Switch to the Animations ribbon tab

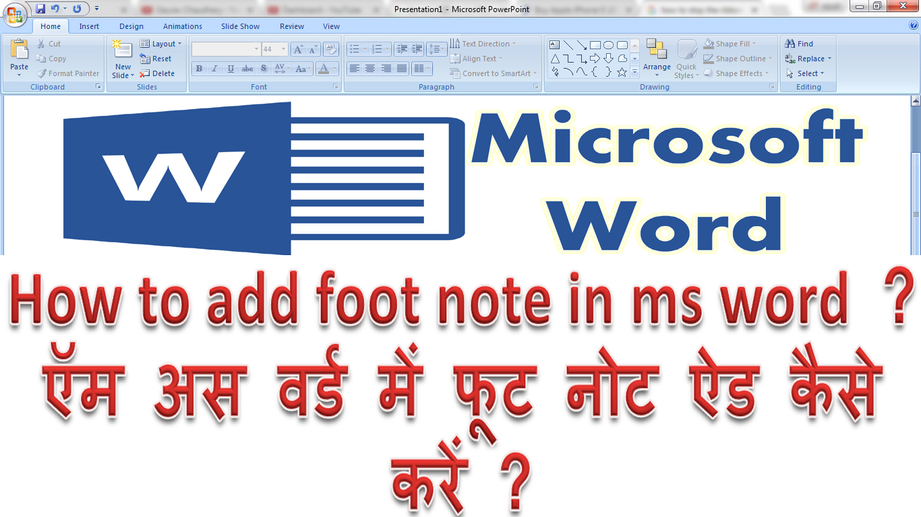pos(182,26)
